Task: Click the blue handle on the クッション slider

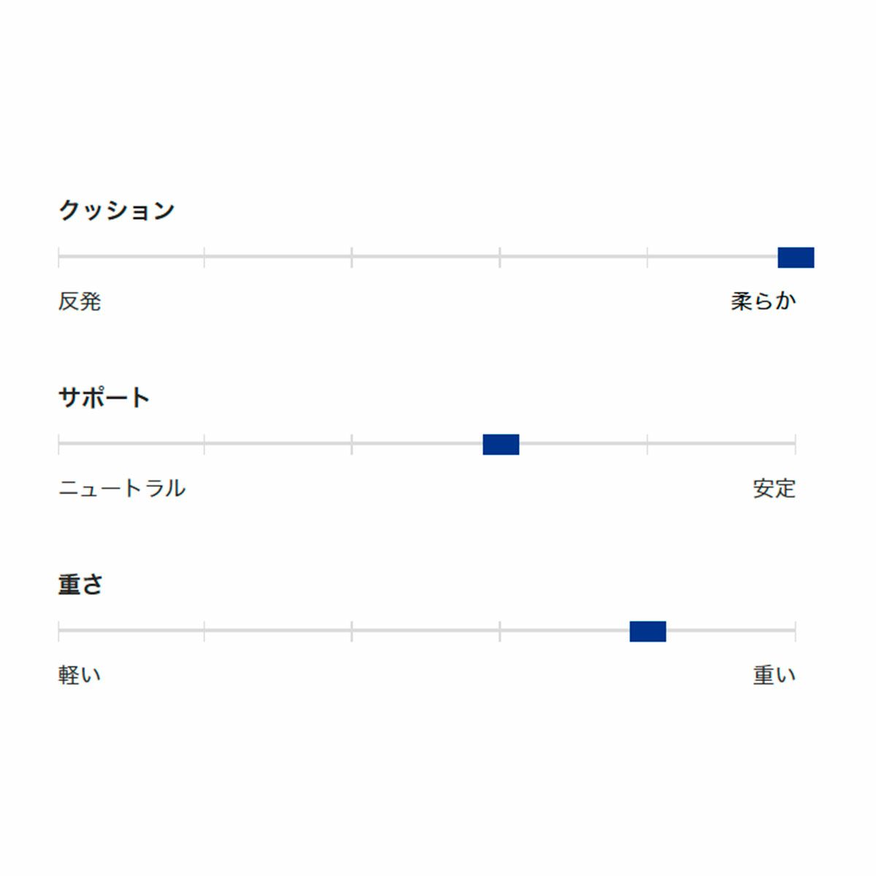Action: (x=796, y=258)
